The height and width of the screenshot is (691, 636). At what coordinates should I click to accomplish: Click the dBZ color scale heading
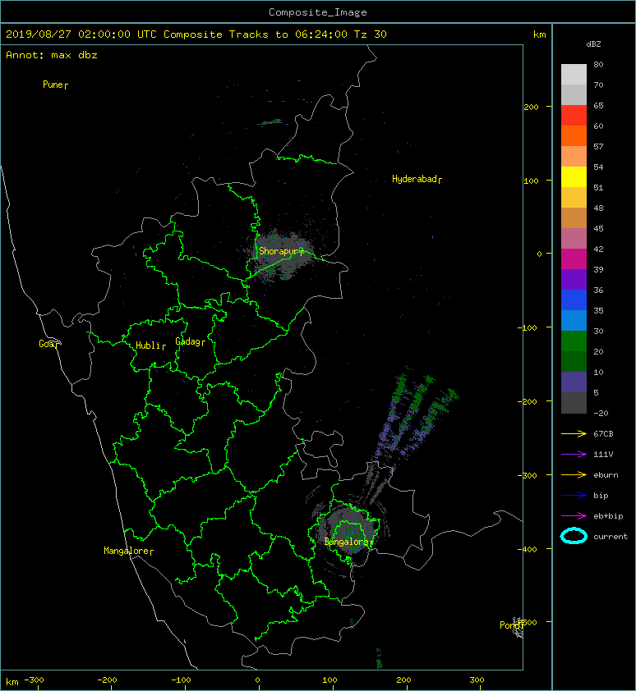tap(593, 44)
